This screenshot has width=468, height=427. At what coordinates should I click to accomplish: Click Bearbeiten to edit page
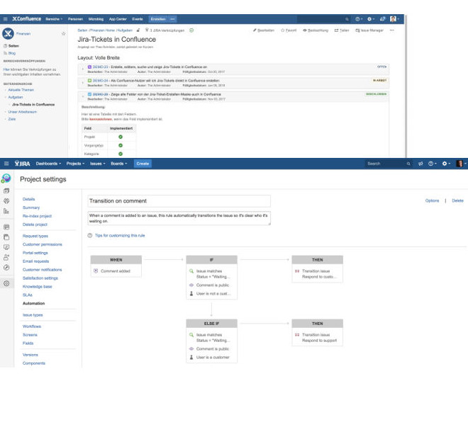coord(264,30)
